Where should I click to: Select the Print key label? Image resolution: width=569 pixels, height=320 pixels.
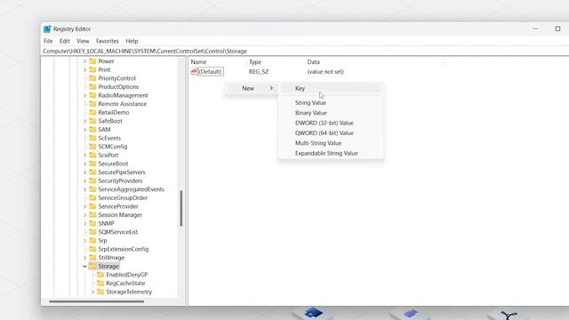(x=104, y=69)
